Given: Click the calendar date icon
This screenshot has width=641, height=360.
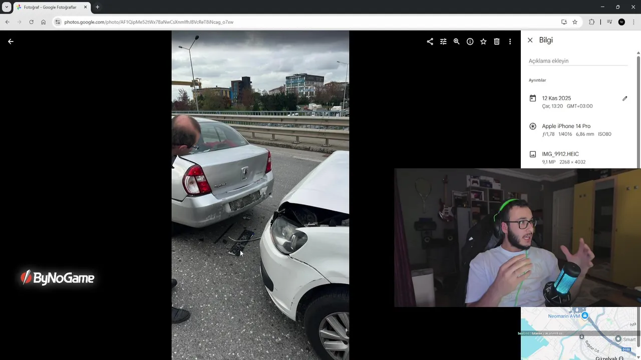Looking at the screenshot, I should point(532,98).
